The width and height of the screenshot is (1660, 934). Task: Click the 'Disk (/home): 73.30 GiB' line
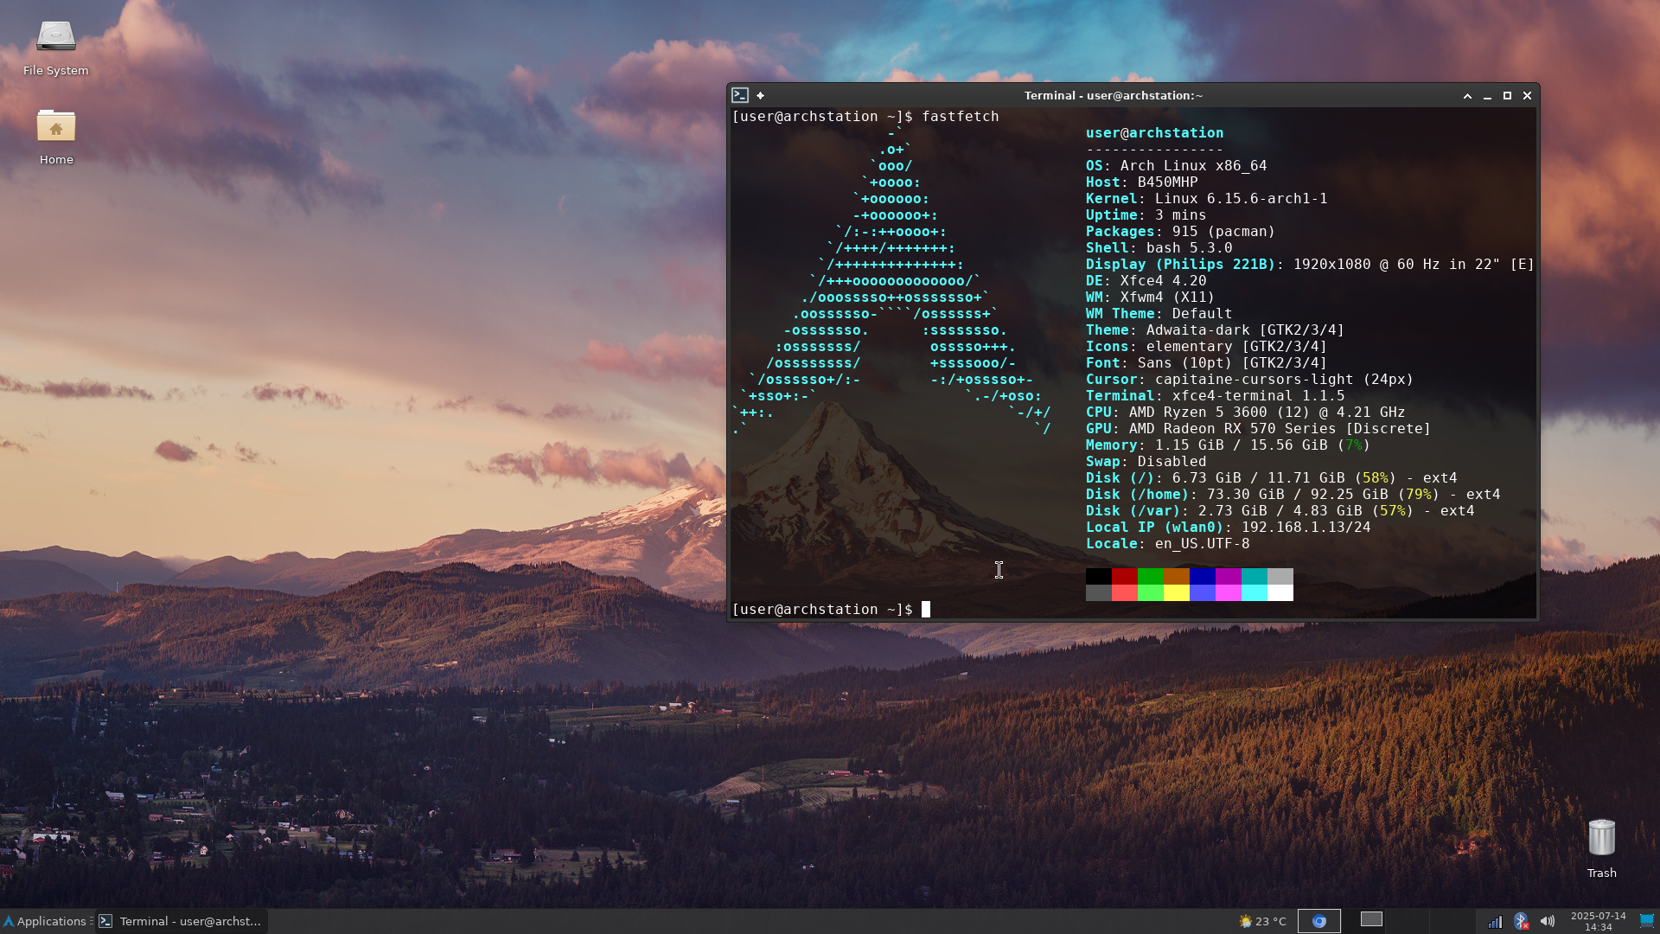coord(1293,495)
